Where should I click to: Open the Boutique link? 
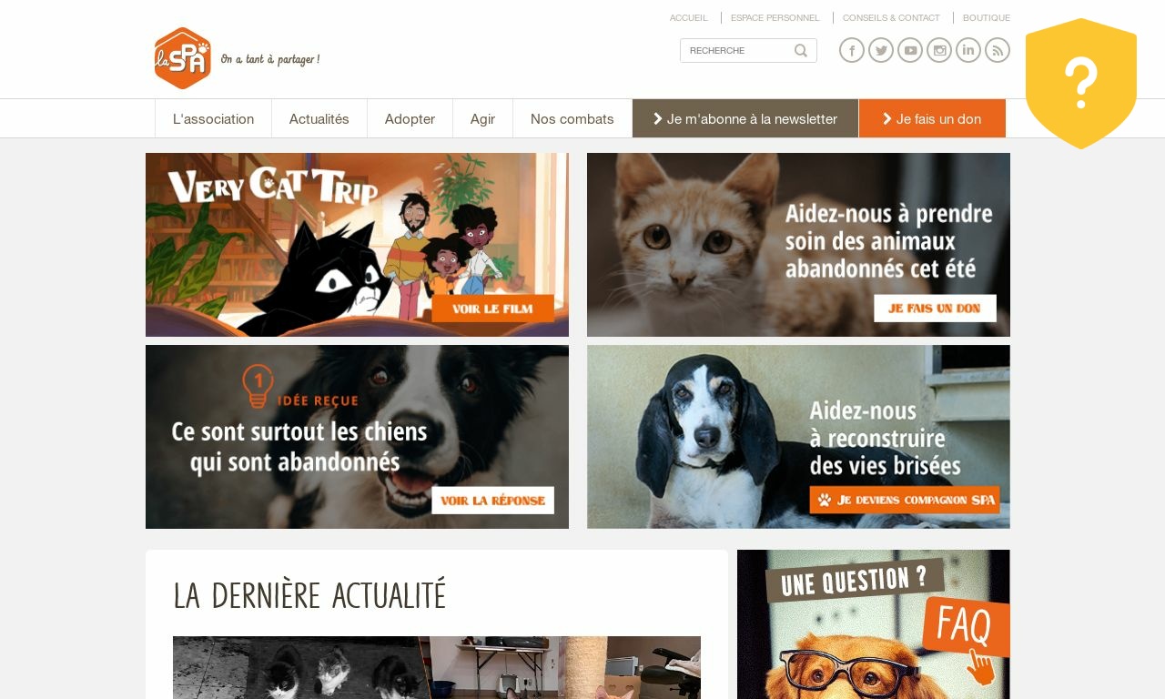point(987,17)
